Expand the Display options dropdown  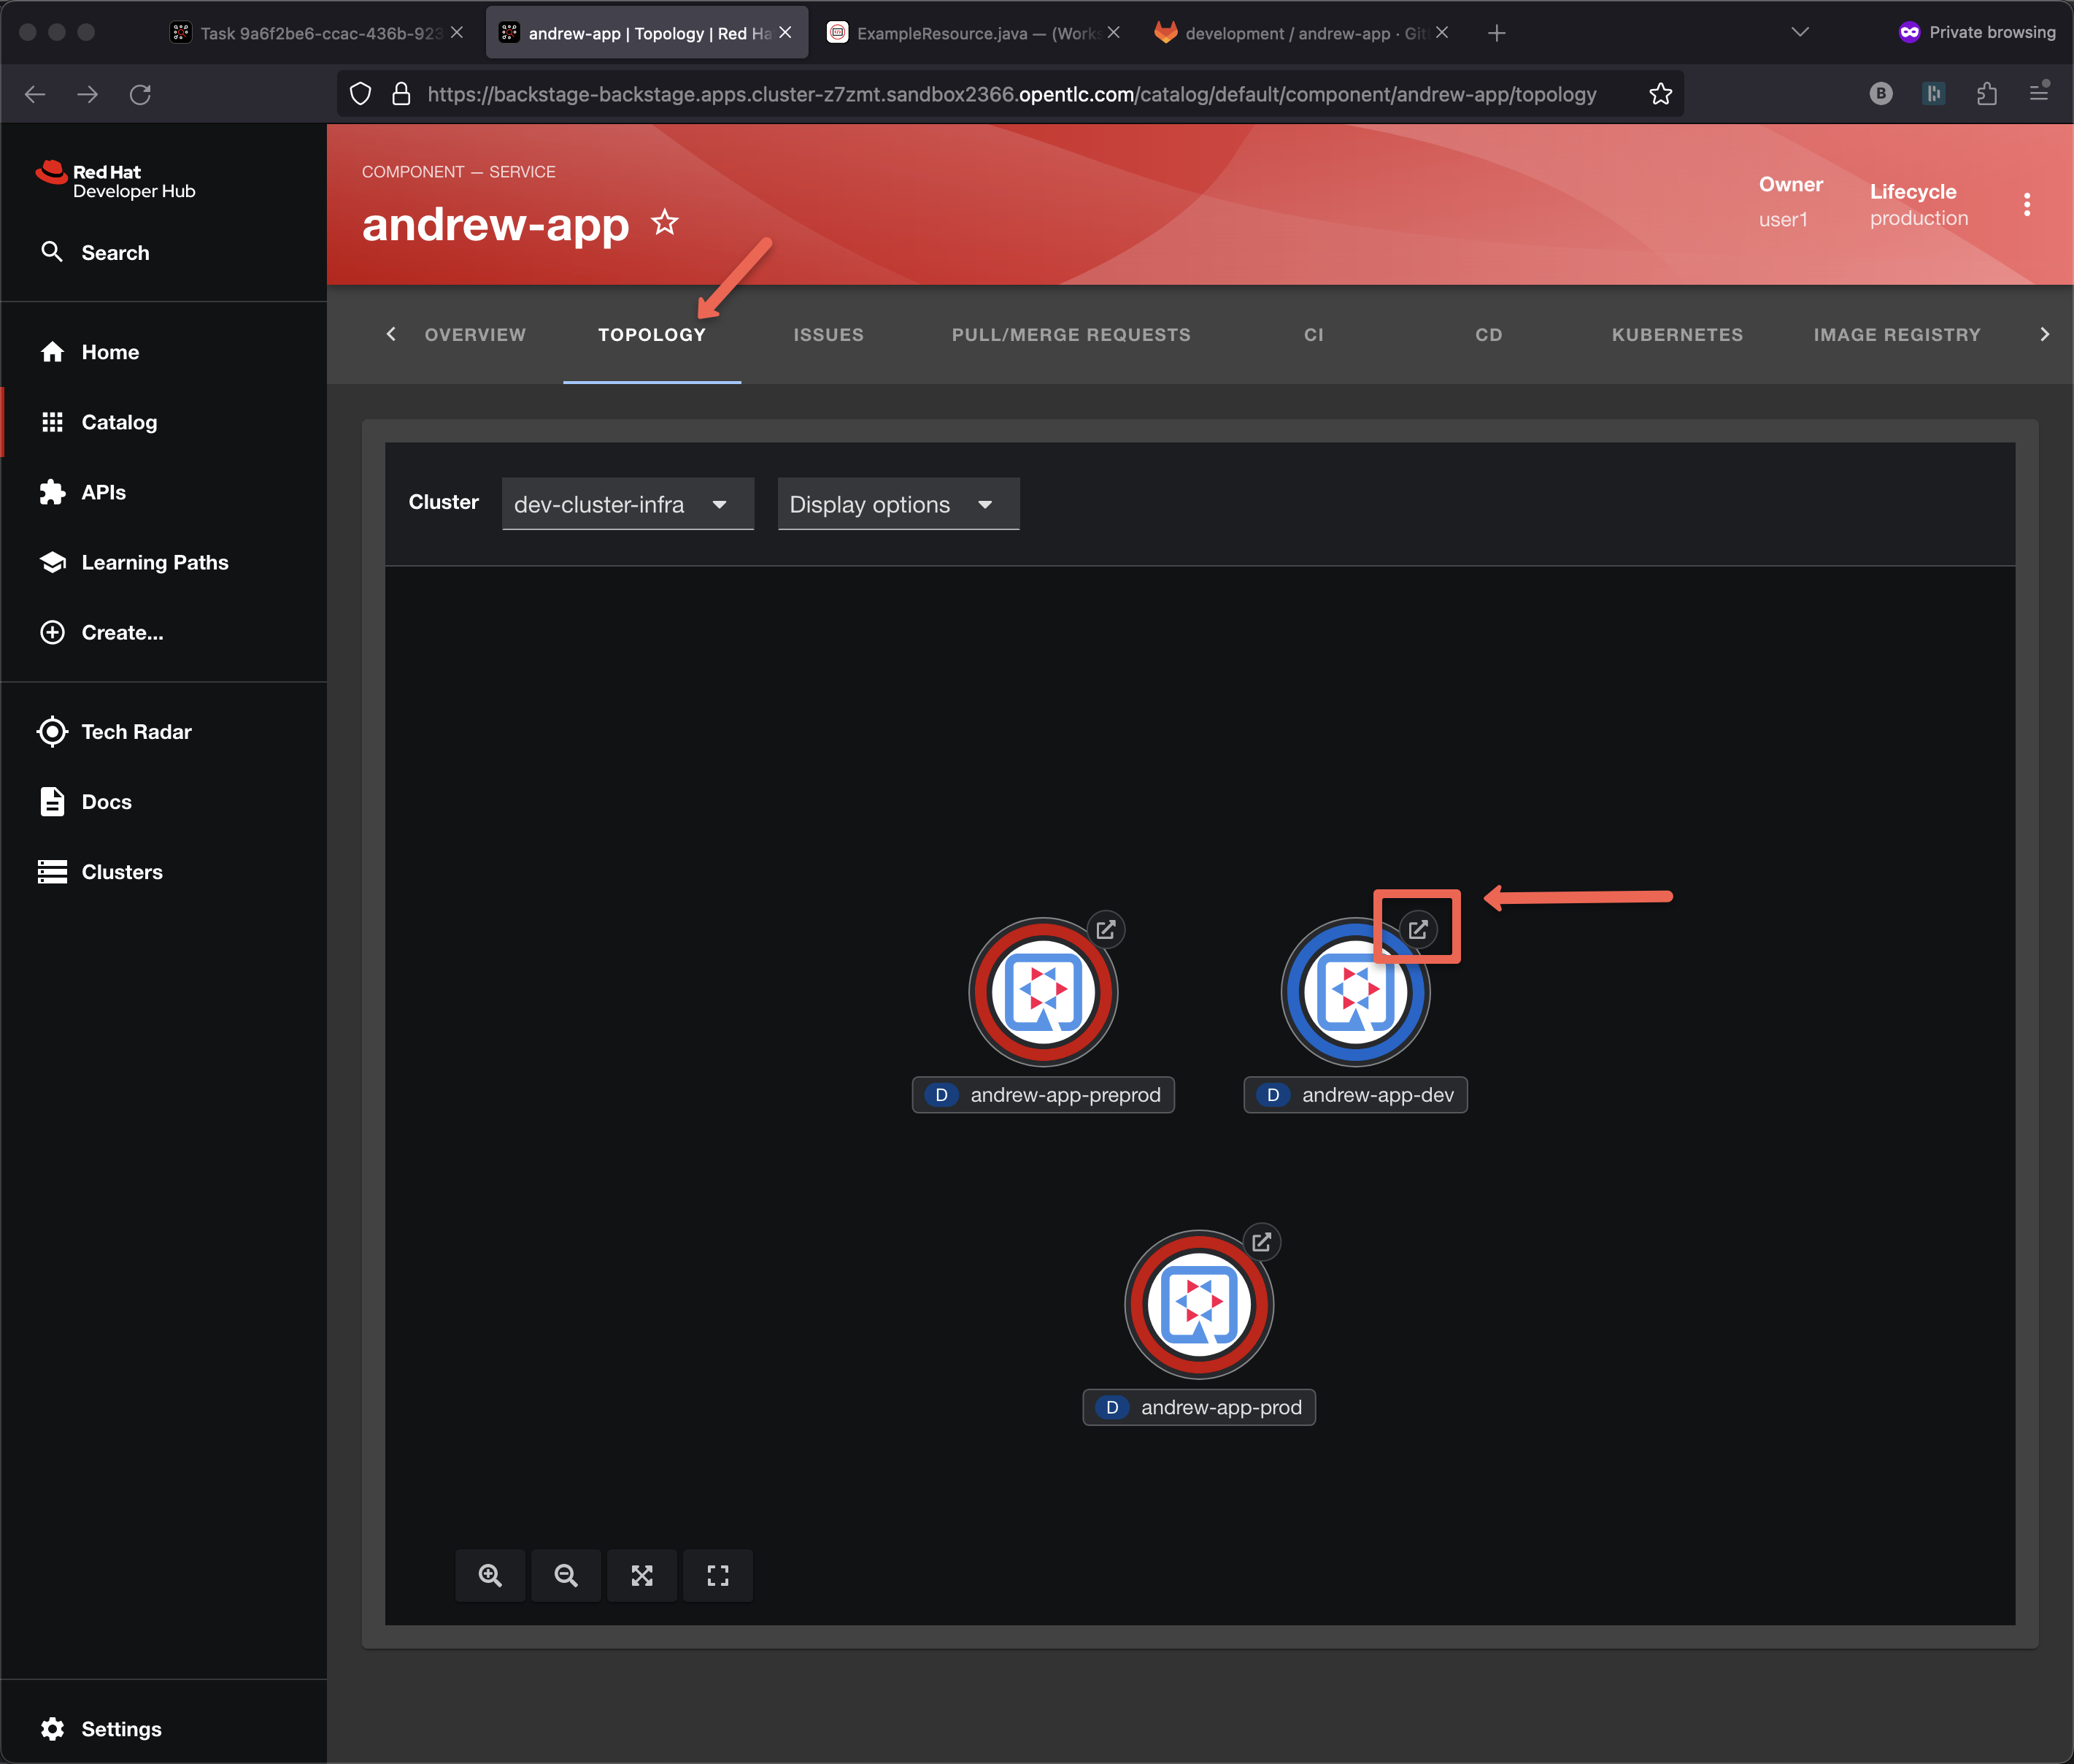click(x=898, y=504)
